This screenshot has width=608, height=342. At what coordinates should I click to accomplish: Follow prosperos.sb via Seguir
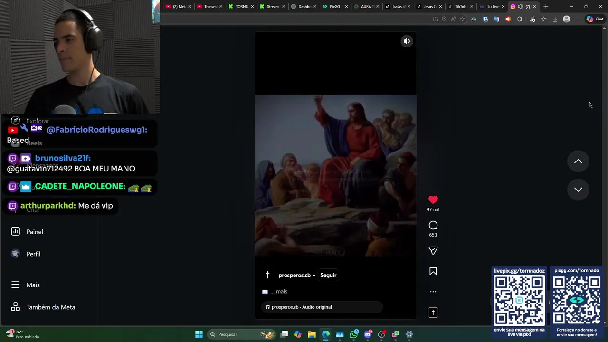point(328,275)
